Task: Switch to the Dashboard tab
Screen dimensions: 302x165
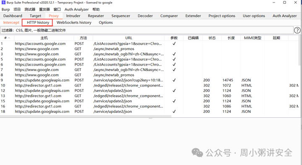Action: tap(13, 16)
